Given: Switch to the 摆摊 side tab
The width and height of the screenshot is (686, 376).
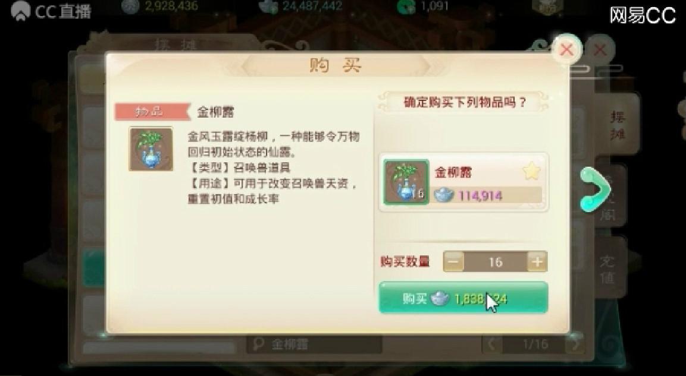Looking at the screenshot, I should click(618, 125).
